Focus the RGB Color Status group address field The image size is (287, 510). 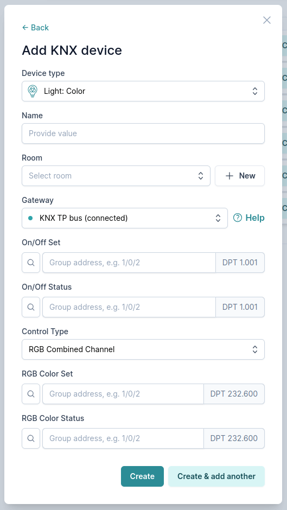[123, 438]
